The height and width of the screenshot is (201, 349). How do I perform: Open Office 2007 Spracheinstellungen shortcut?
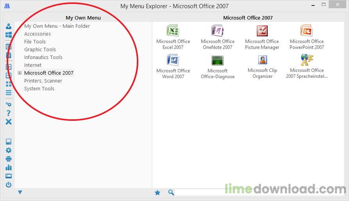pyautogui.click(x=307, y=66)
